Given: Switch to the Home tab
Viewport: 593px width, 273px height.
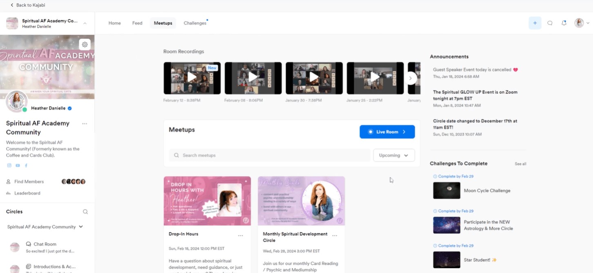Looking at the screenshot, I should (115, 23).
